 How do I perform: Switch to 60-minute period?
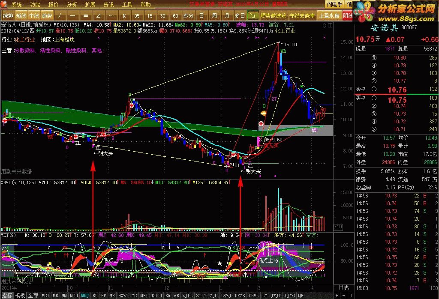(175, 16)
